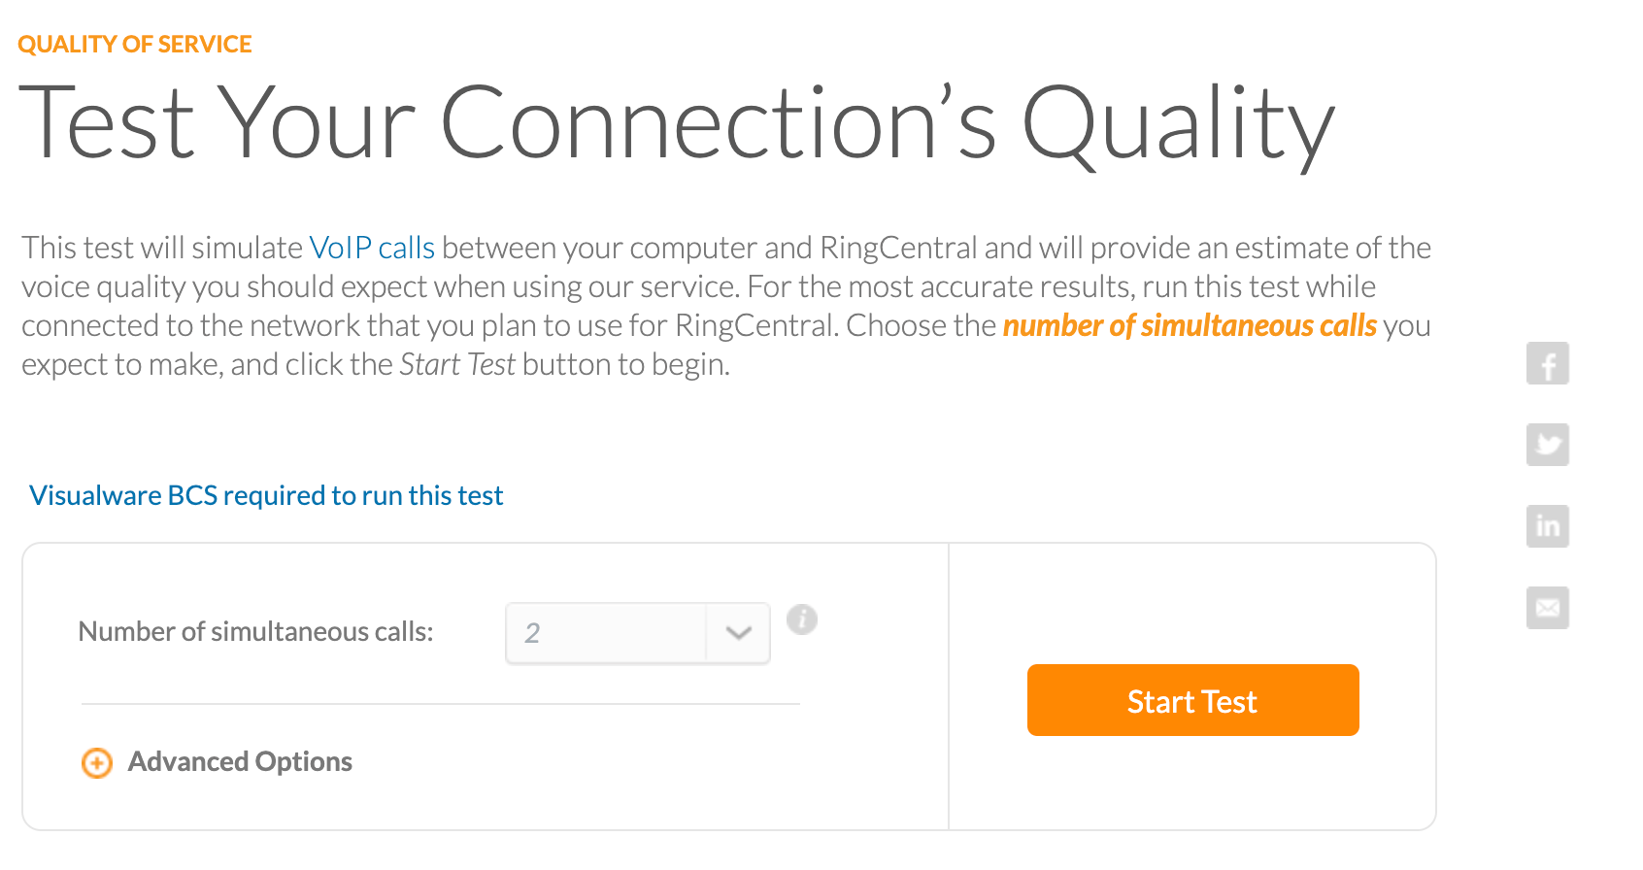Select the 'Number of simultaneous calls:' label
Image resolution: width=1643 pixels, height=870 pixels.
click(x=255, y=632)
